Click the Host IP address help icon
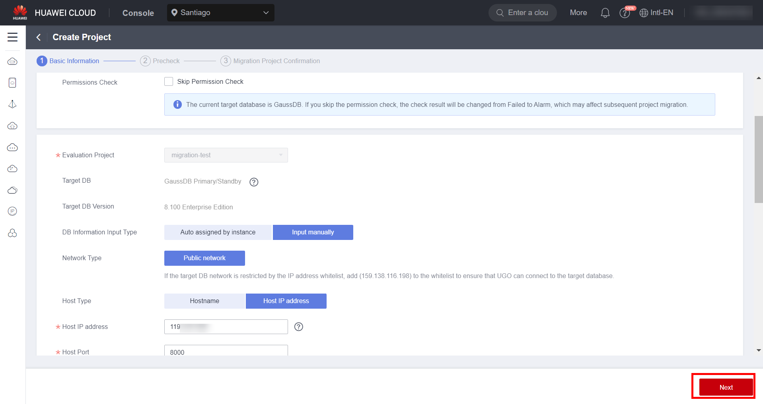Screen dimensions: 763x404 point(298,327)
